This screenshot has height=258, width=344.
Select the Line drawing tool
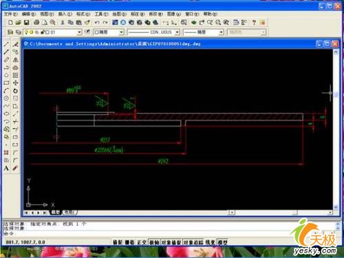tap(6, 44)
